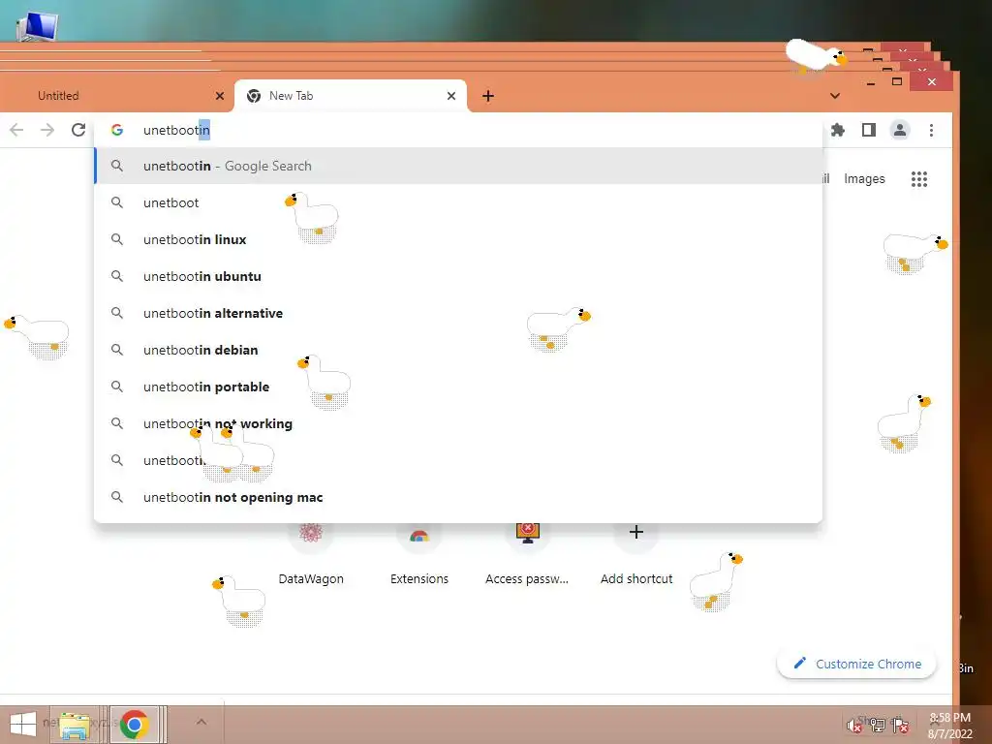Click the network tray icon
992x744 pixels.
coord(877,725)
